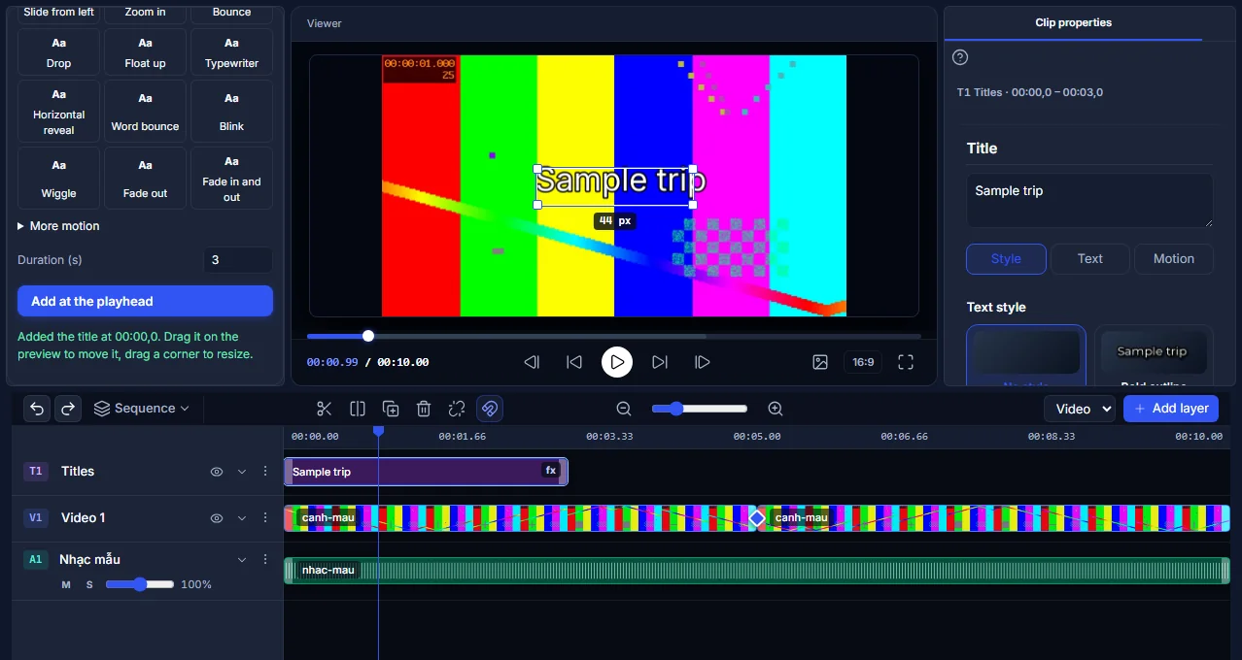Jump to next clip edge
This screenshot has width=1242, height=660.
[x=660, y=362]
